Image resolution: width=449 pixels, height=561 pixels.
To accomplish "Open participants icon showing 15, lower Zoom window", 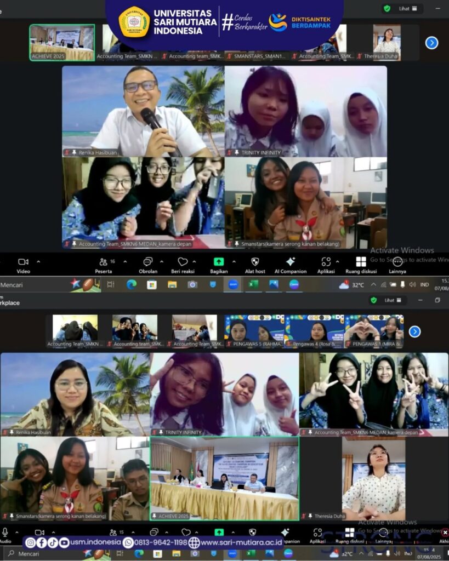I will [117, 533].
